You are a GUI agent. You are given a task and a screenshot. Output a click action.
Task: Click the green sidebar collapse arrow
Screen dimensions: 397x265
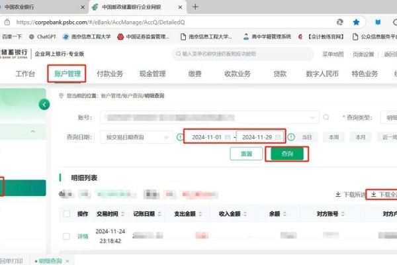click(44, 105)
